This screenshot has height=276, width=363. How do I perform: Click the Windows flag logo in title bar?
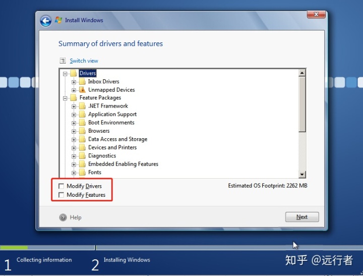(58, 20)
